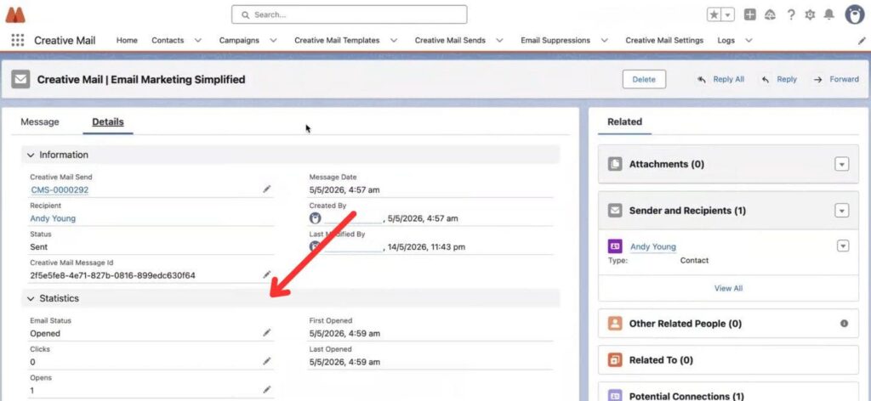Click the Created By user avatar

(315, 218)
